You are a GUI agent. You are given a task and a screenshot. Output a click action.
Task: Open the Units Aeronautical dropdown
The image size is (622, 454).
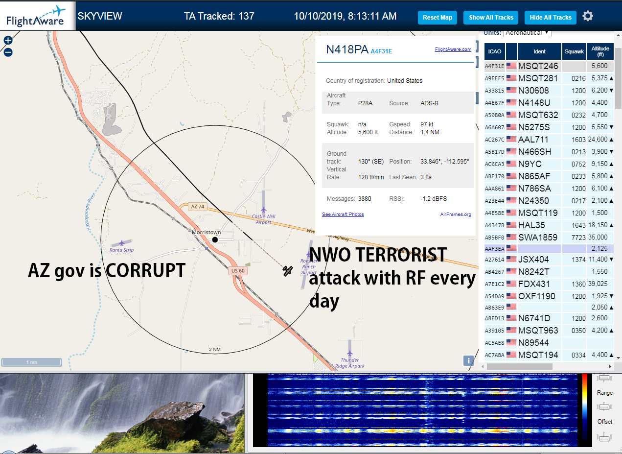(527, 33)
